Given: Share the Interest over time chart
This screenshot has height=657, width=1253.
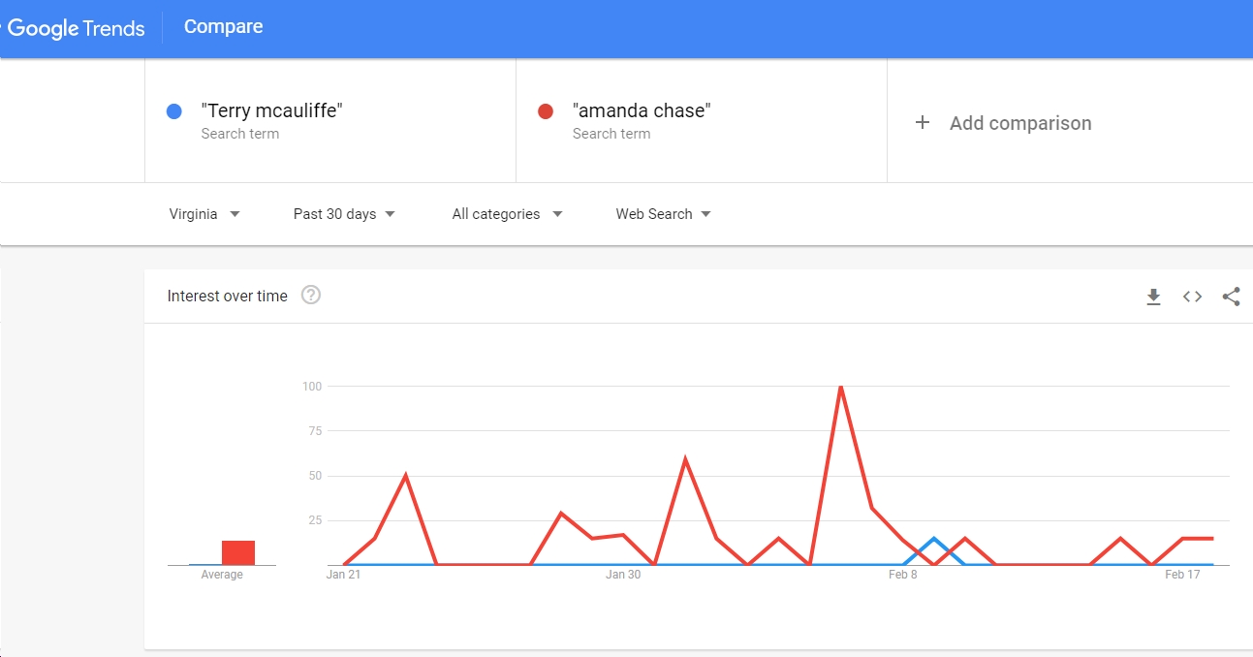Looking at the screenshot, I should [x=1231, y=297].
